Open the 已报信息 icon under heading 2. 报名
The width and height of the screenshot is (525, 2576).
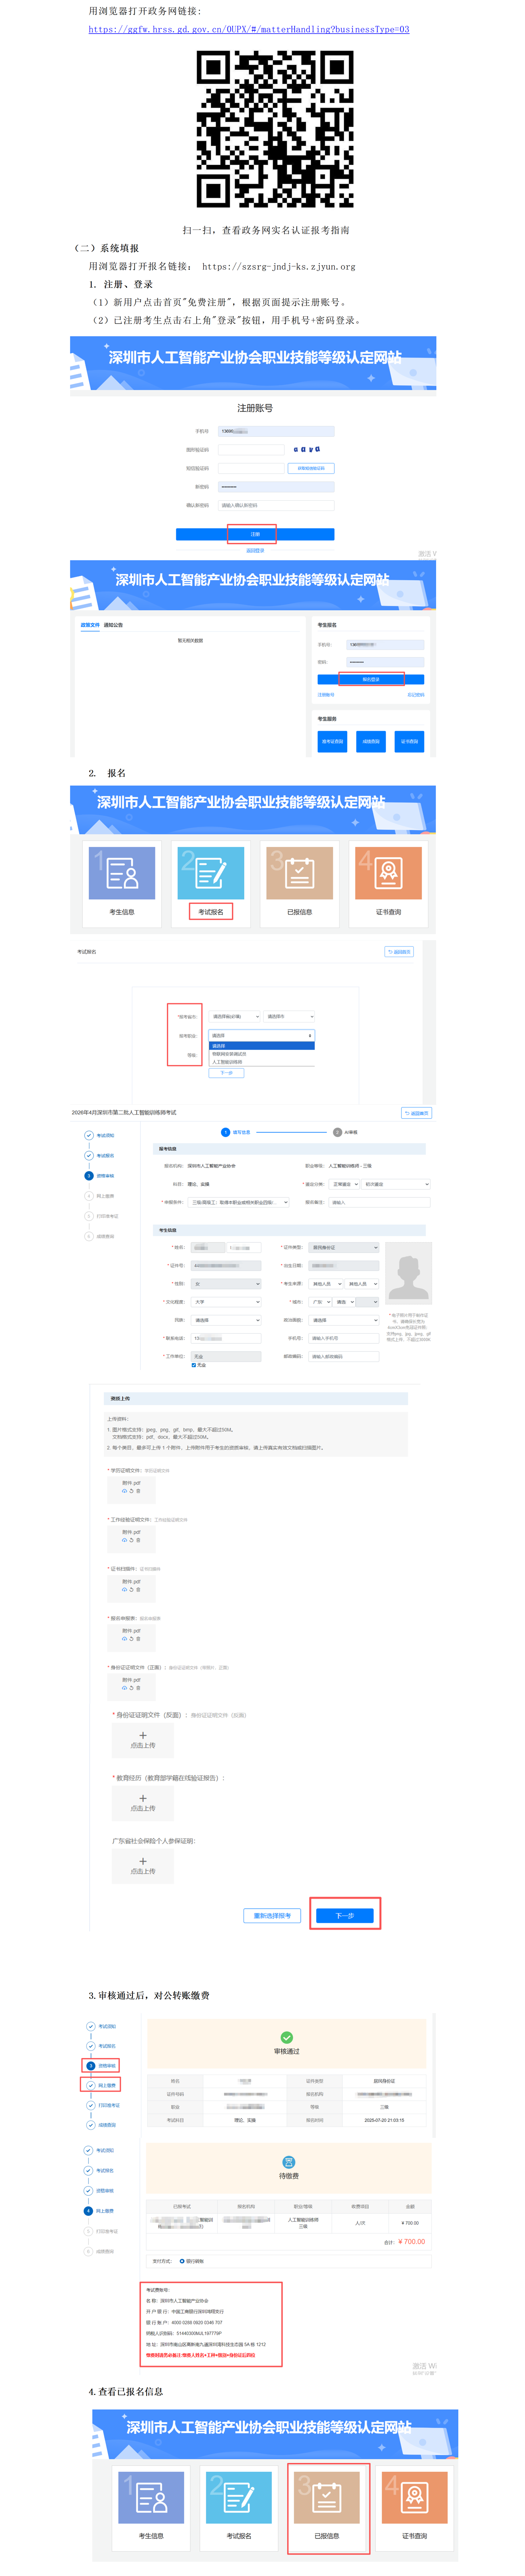(x=300, y=872)
